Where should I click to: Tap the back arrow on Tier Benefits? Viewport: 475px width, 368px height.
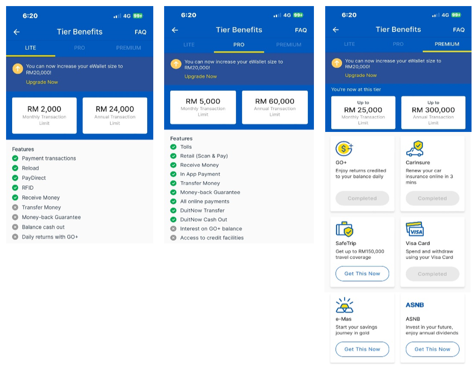16,31
